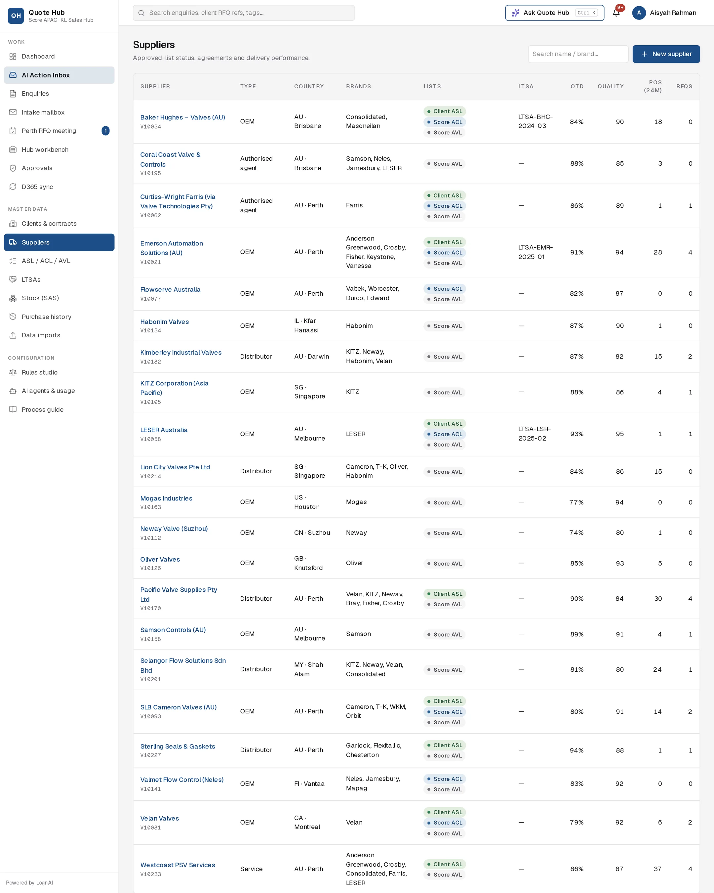714x893 pixels.
Task: Click Perth RFQ meeting calendar icon
Action: [13, 131]
